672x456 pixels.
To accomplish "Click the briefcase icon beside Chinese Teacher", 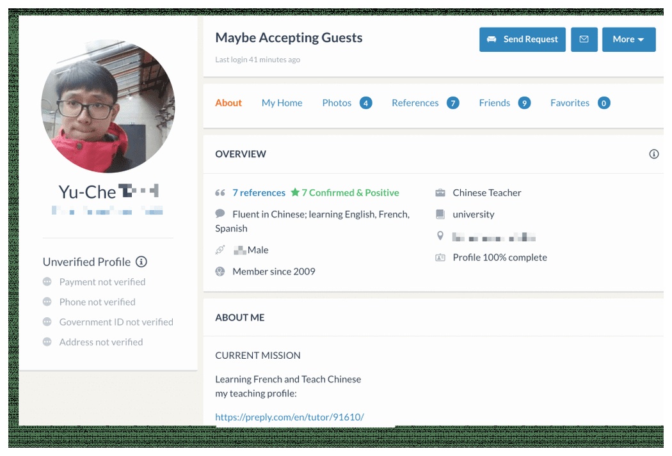I will (x=440, y=193).
